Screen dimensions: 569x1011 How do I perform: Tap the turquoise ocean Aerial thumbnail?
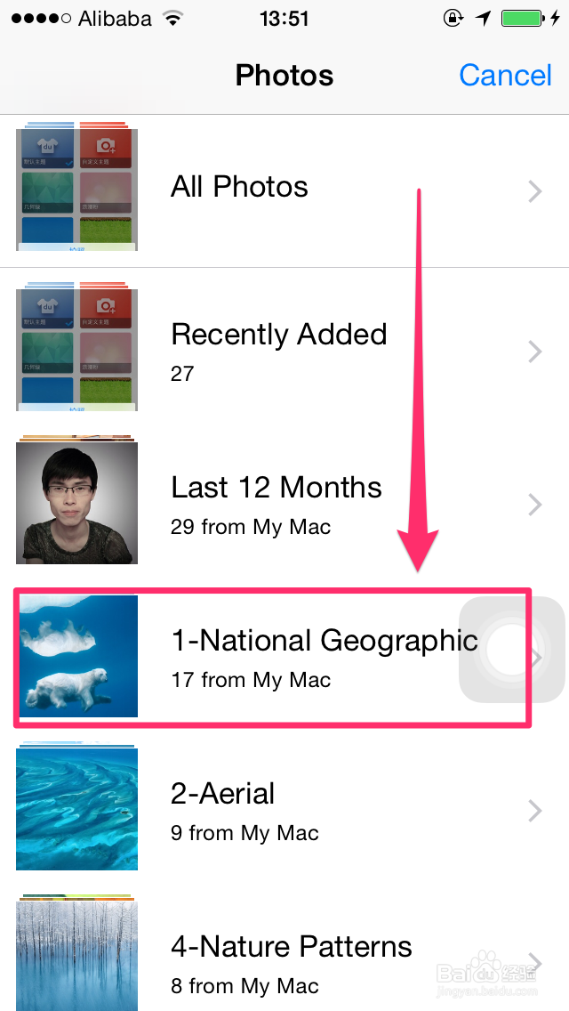(76, 810)
